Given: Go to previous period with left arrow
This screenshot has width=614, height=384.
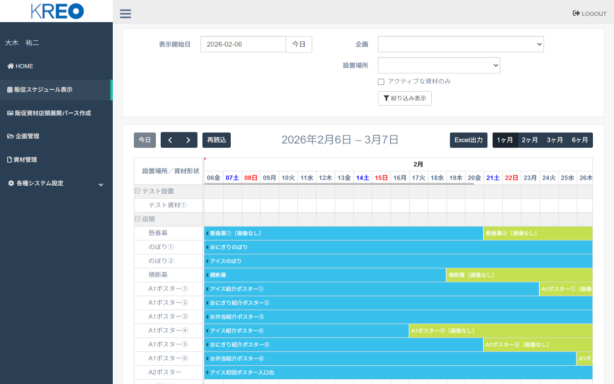Looking at the screenshot, I should (170, 140).
